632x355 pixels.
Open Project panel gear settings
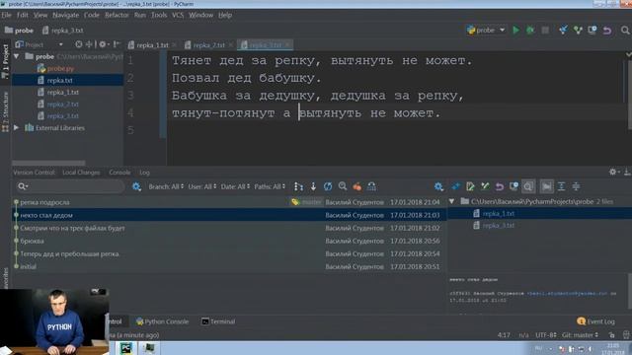(103, 44)
